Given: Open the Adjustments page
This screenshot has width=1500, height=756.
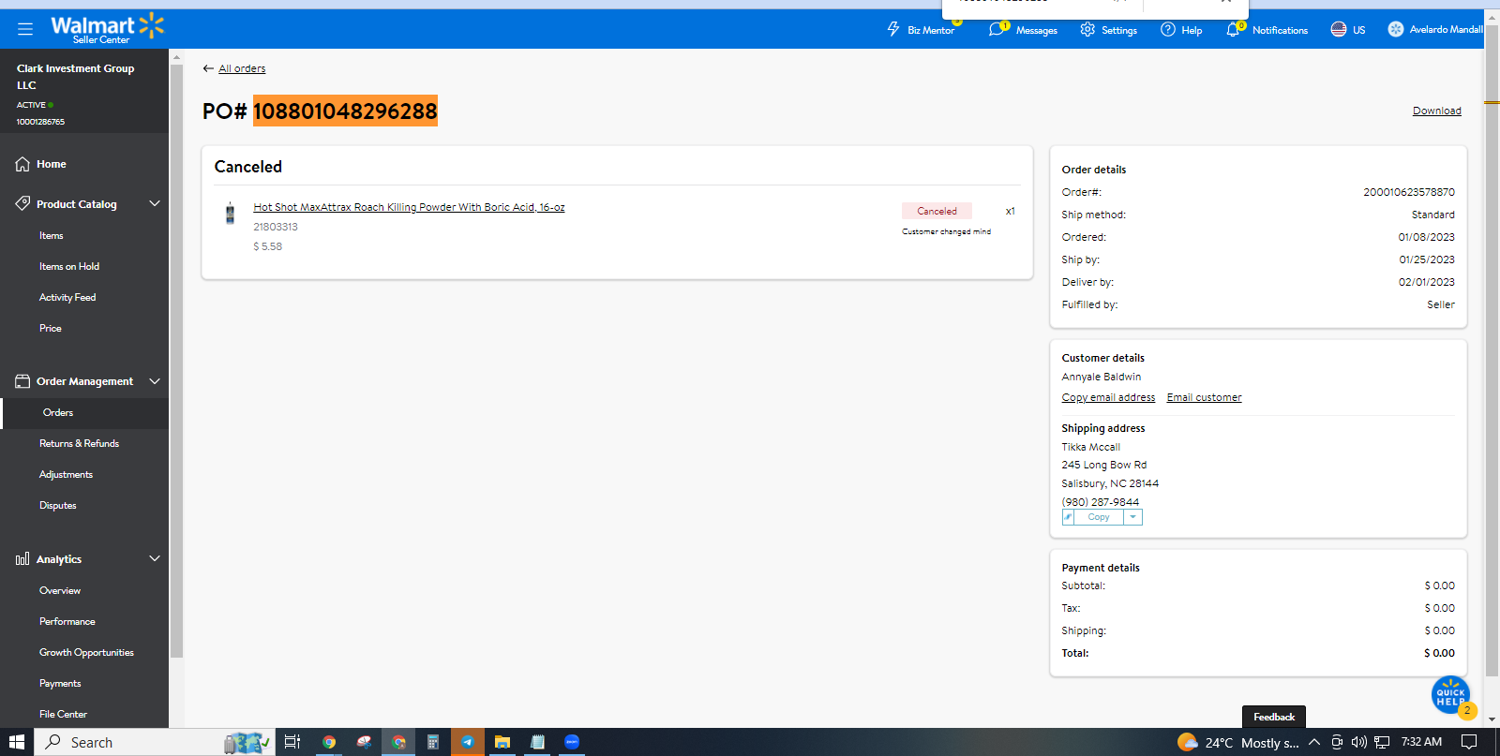Looking at the screenshot, I should (67, 475).
